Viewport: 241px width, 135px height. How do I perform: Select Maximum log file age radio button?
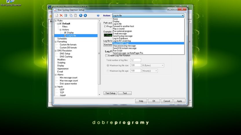108,71
